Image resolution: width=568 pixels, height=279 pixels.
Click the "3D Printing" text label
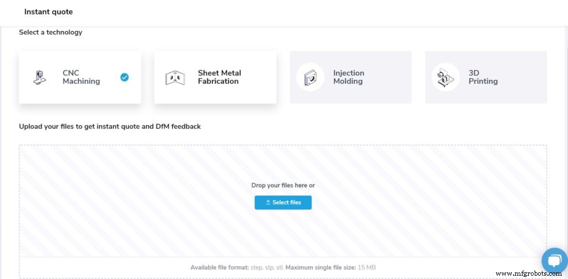(483, 77)
